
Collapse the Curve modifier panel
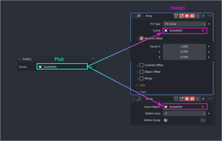click(133, 99)
